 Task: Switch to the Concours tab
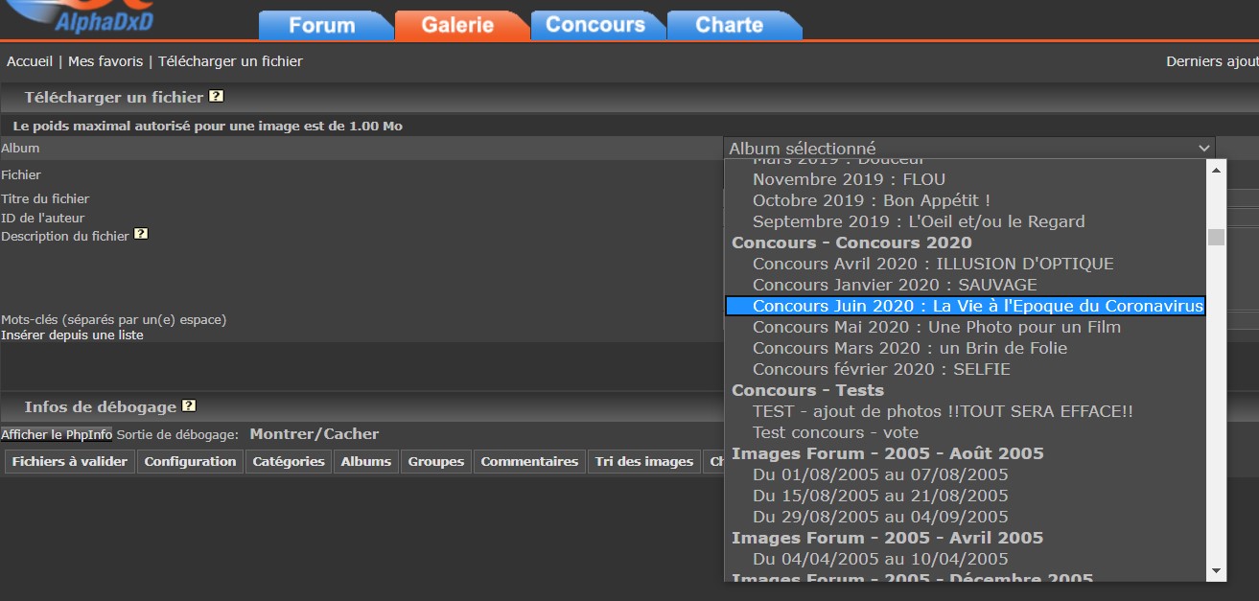(x=595, y=25)
